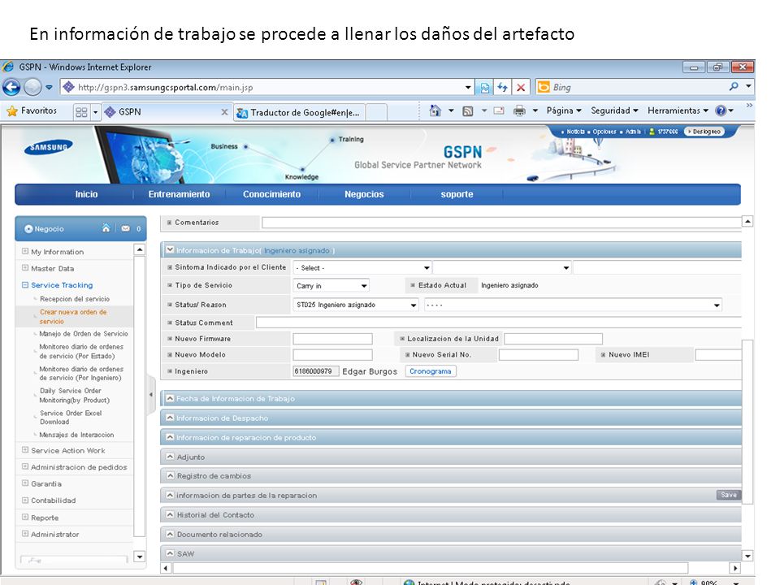Expand Reporte tree item

click(x=25, y=518)
